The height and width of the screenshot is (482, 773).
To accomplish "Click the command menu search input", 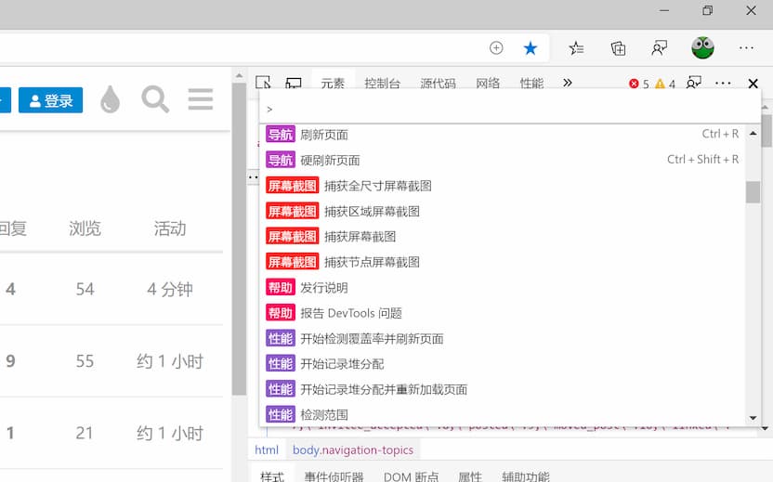I will tap(502, 109).
